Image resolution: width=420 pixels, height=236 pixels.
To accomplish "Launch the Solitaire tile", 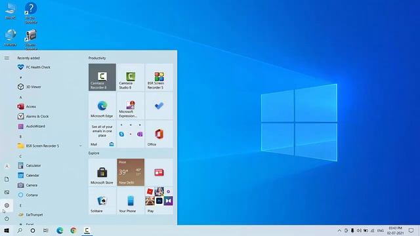I will click(102, 201).
